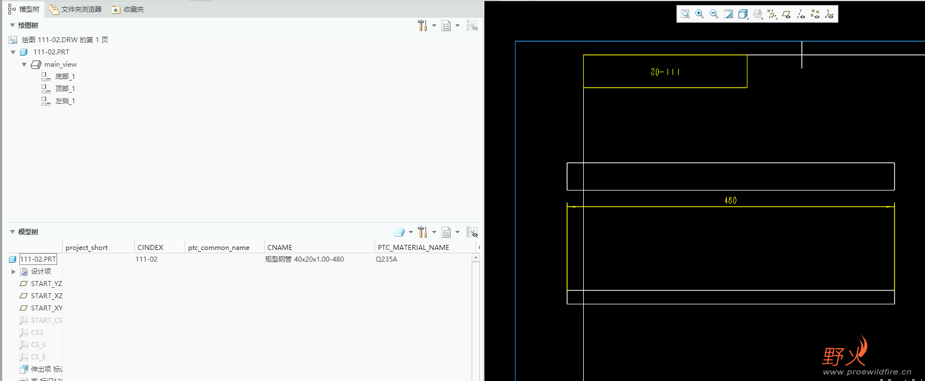
Task: Switch to the 收藏夹 tab
Action: (128, 9)
